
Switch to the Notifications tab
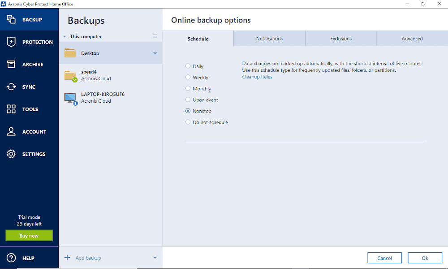[x=269, y=39]
